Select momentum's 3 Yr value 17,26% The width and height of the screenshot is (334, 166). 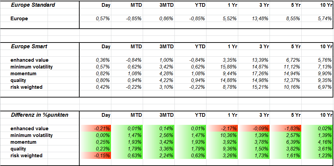coord(261,74)
